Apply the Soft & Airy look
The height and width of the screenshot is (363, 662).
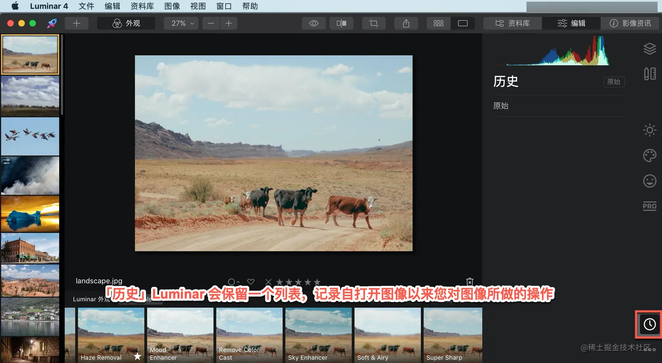pos(387,335)
